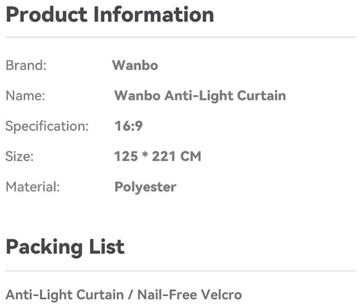
Task: Click the Anti-Light Curtain packing item
Action: 64,295
